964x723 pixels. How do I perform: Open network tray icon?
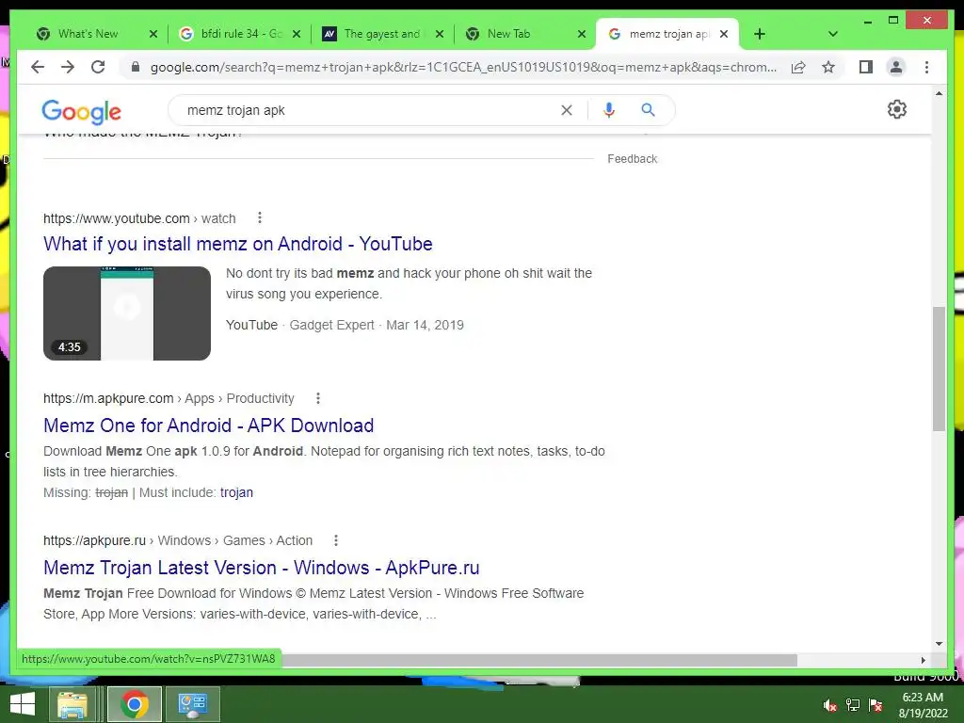click(x=853, y=705)
